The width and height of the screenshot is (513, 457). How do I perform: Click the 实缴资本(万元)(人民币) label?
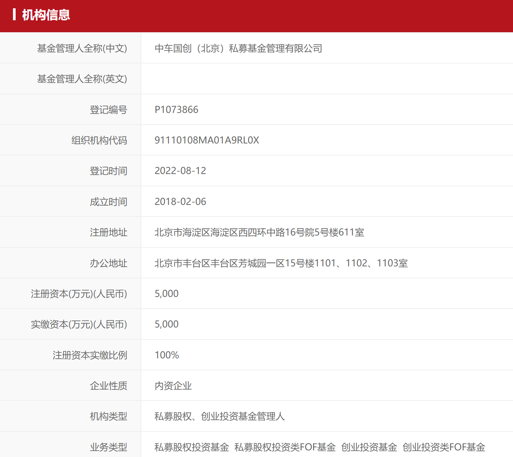click(79, 324)
